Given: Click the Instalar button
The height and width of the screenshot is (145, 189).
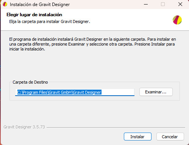Looking at the screenshot, I should (x=137, y=137).
